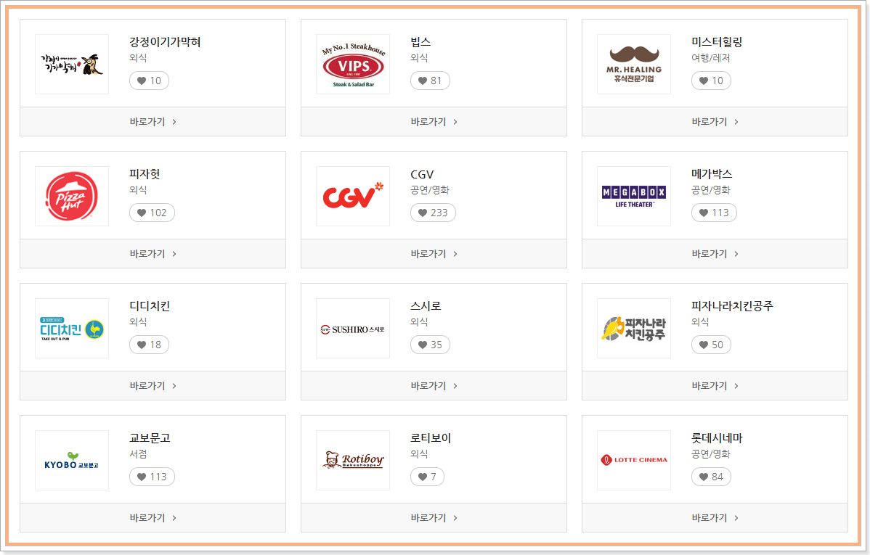This screenshot has height=555, width=870.
Task: Click the Rotiboy logo
Action: tap(353, 460)
